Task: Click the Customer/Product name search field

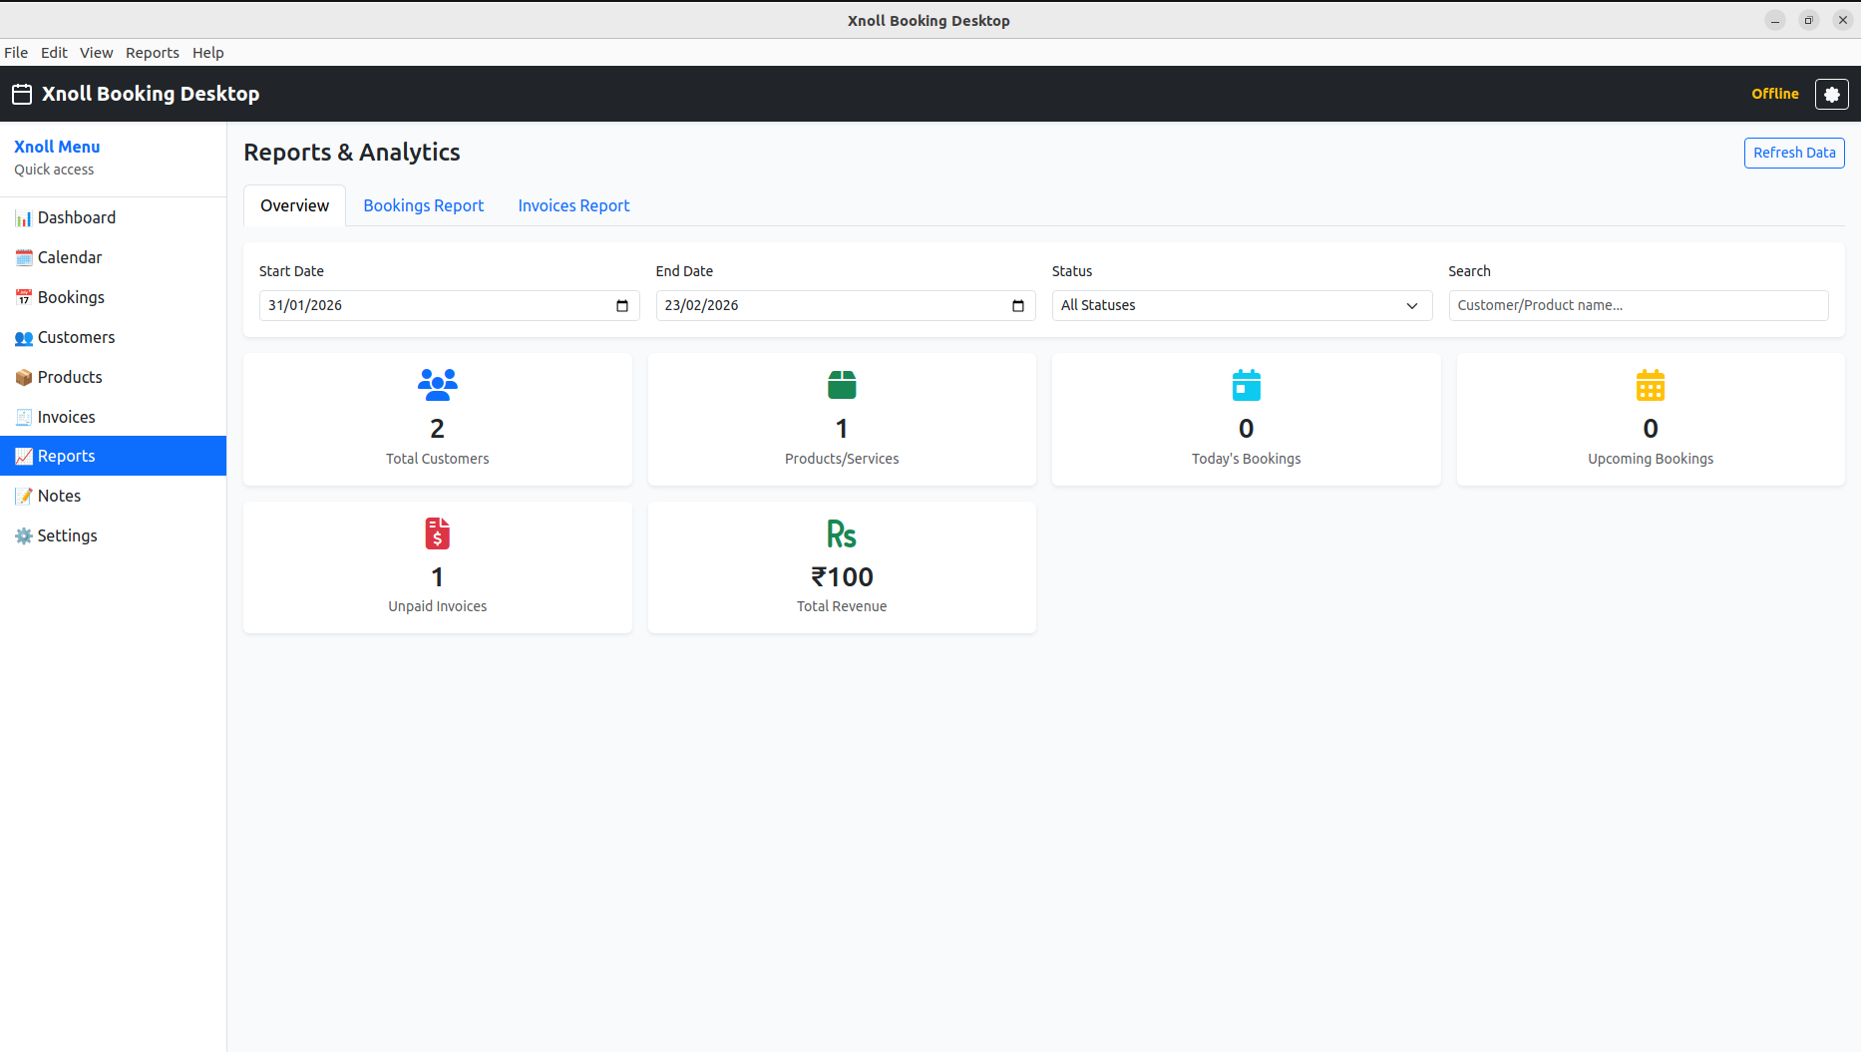Action: [x=1637, y=305]
